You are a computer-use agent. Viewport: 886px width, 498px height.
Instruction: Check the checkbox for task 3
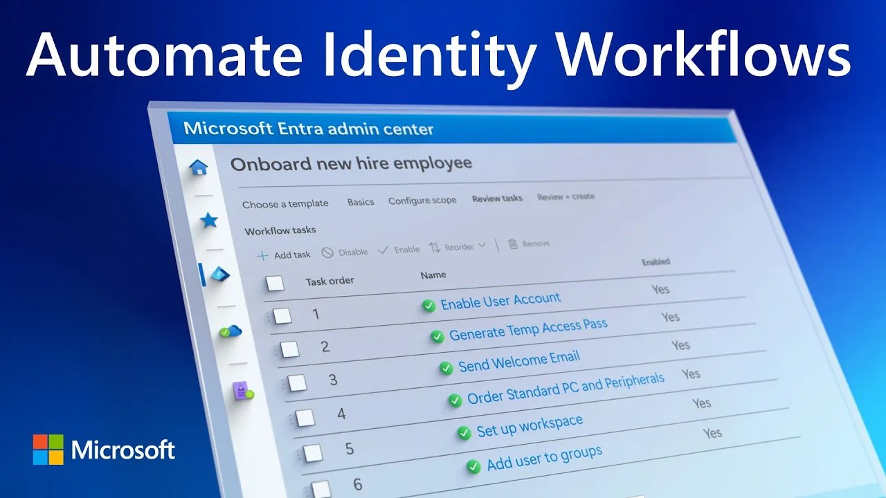click(x=296, y=382)
